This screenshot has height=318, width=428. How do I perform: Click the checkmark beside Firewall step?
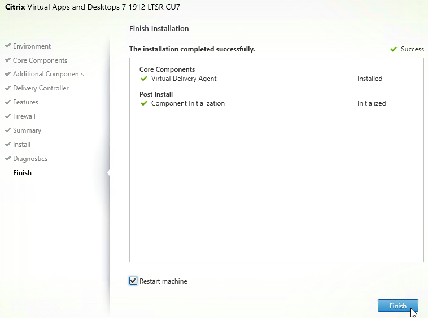(x=8, y=116)
